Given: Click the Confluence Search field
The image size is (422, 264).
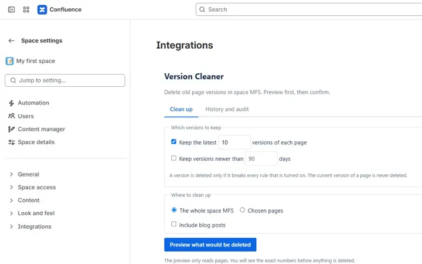Looking at the screenshot, I should click(309, 10).
